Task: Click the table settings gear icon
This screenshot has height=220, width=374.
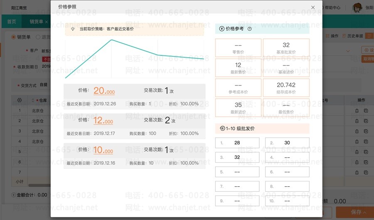Action: pos(19,100)
